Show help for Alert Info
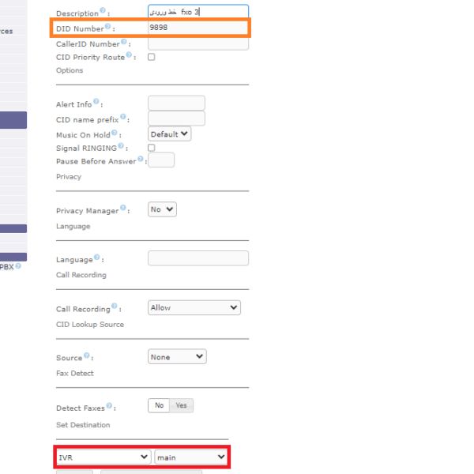 tap(96, 102)
